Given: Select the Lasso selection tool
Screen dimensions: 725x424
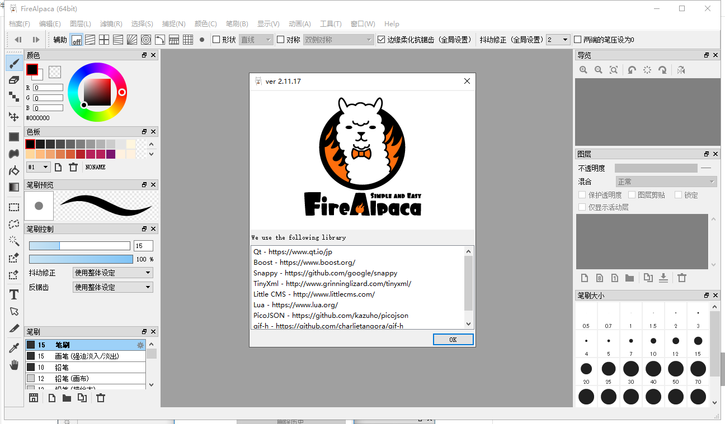Looking at the screenshot, I should [x=14, y=224].
